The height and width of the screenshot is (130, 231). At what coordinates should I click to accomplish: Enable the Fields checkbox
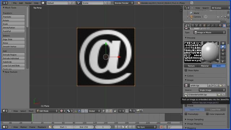pos(186,105)
